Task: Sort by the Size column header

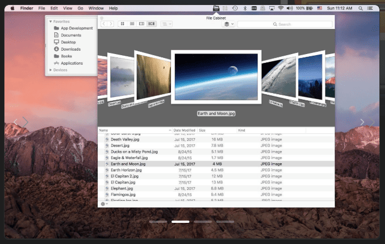Action: tap(217, 130)
